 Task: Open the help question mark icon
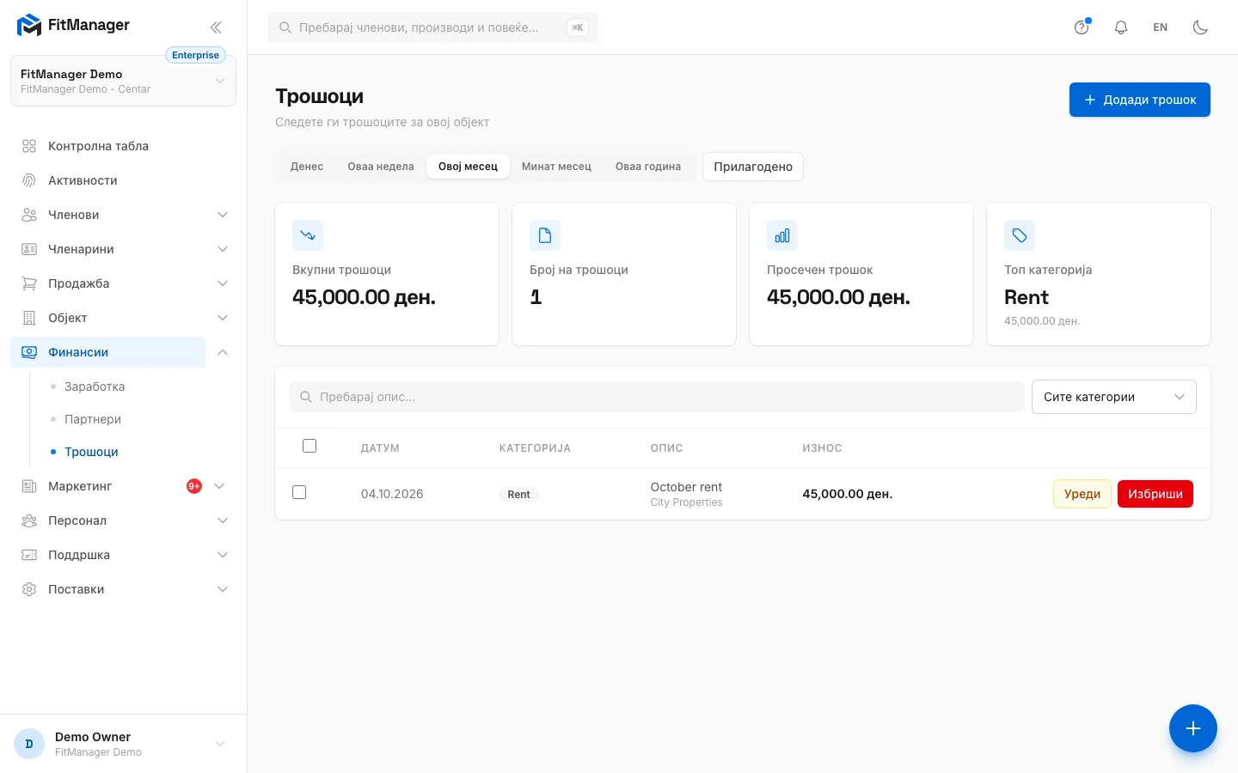coord(1082,27)
